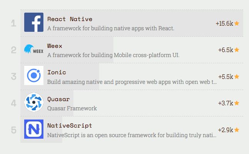Viewport: 249px width, 154px height.
Task: Open the NativeScript project title
Action: (x=70, y=126)
